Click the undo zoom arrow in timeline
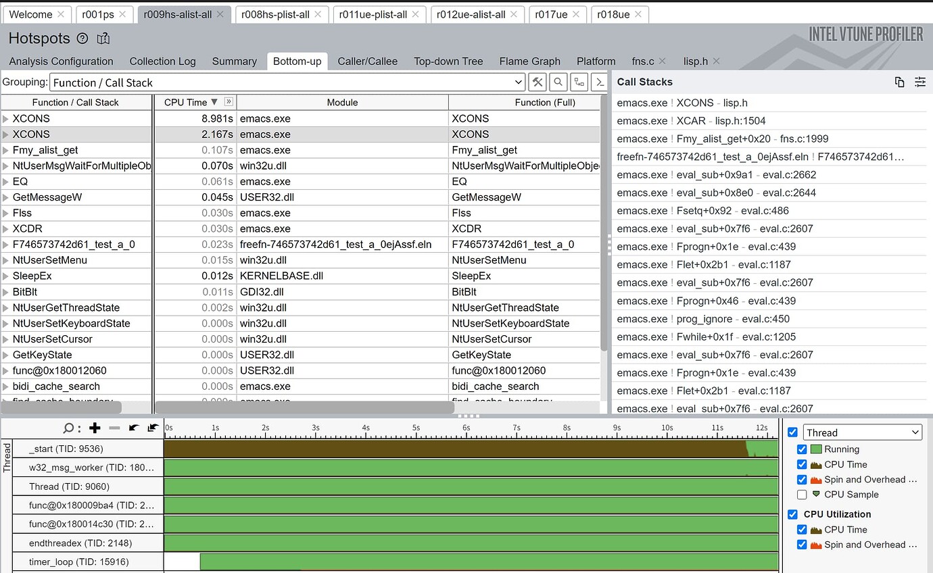This screenshot has width=933, height=573. click(x=134, y=428)
